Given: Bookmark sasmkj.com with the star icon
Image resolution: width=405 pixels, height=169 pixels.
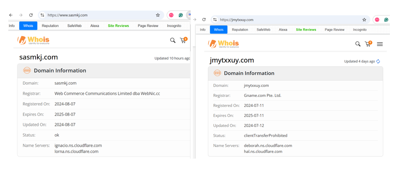Looking at the screenshot, I should pyautogui.click(x=158, y=15).
